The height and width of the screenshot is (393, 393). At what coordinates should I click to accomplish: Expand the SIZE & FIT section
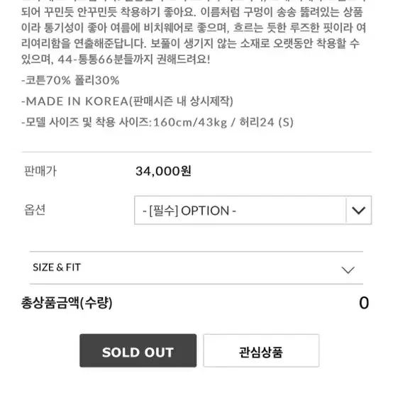[196, 267]
